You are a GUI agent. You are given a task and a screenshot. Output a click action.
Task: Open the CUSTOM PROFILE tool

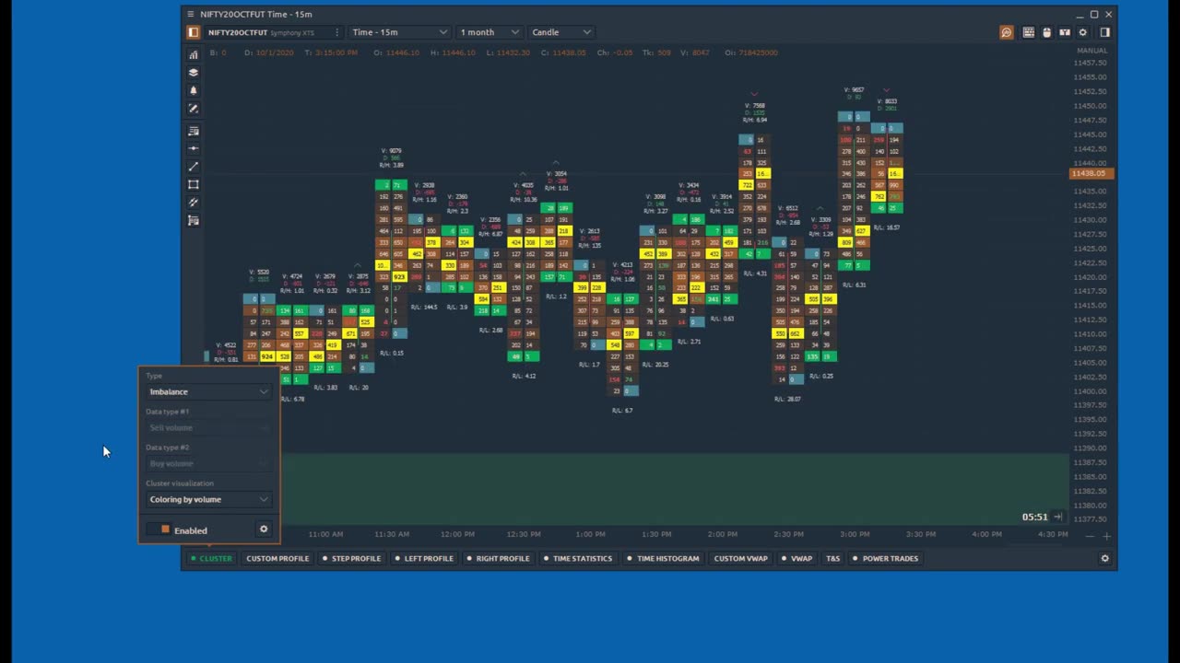(x=277, y=558)
